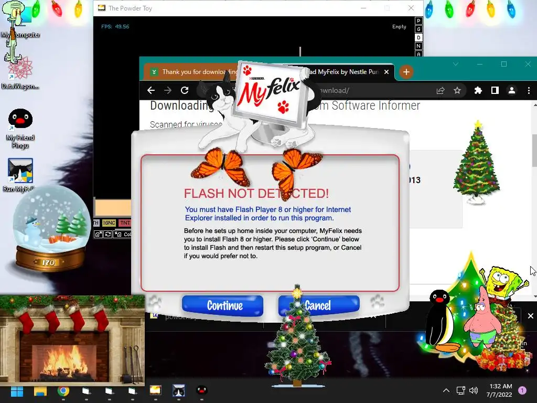Viewport: 537px width, 403px height.
Task: Click the network tray icon
Action: (460, 390)
